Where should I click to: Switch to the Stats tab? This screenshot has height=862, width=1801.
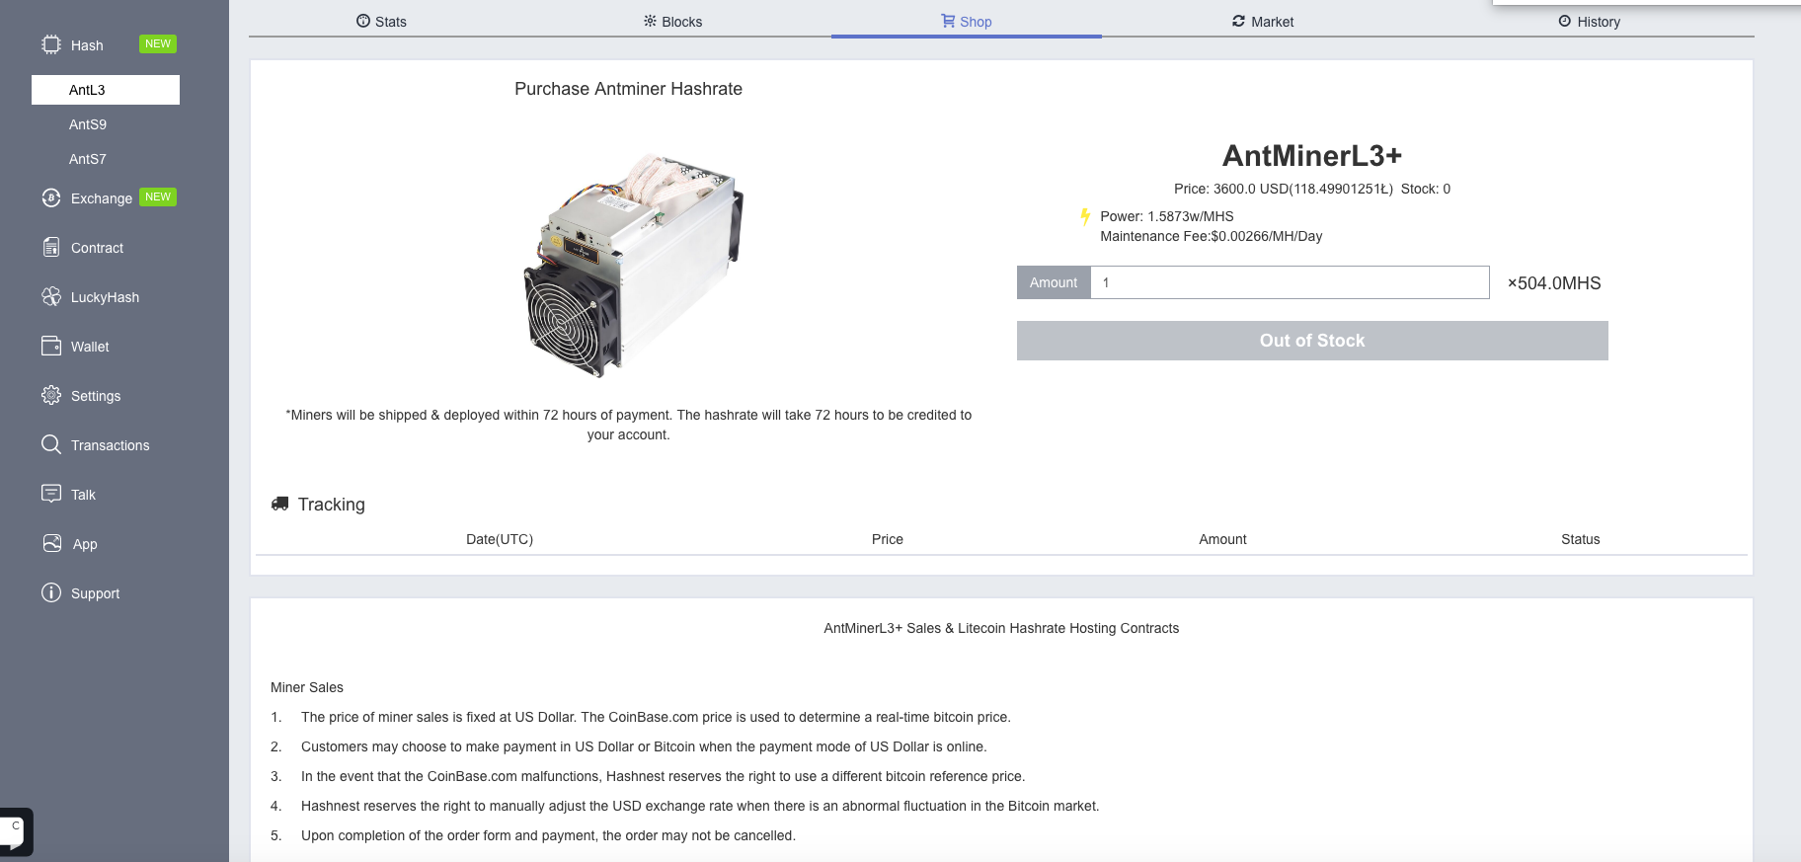point(381,22)
